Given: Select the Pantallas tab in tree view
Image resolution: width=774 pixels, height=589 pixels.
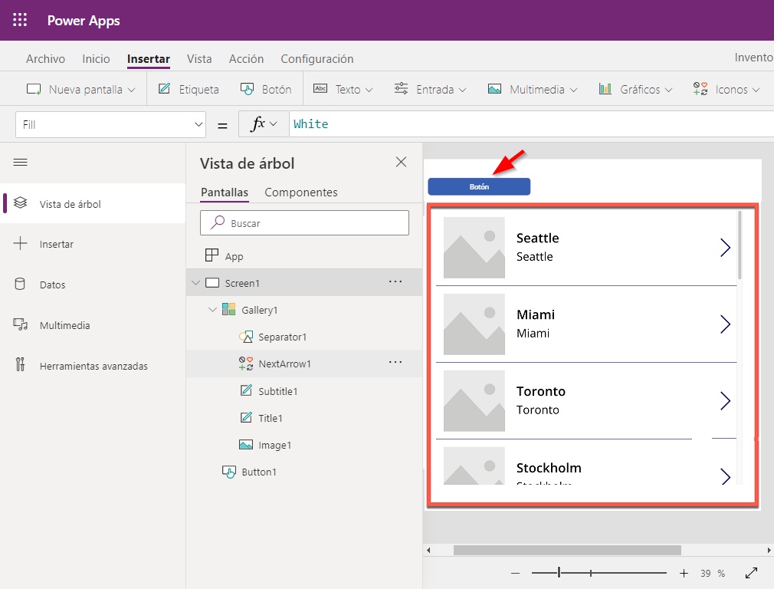Looking at the screenshot, I should (225, 192).
